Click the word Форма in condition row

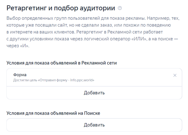click(20, 75)
